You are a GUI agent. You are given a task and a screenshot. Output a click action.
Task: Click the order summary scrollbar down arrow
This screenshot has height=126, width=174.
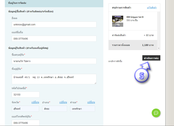coord(159,48)
